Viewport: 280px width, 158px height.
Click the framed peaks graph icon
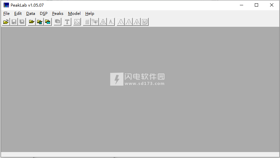[x=77, y=22]
